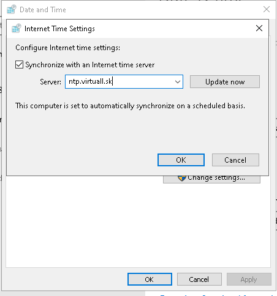Image resolution: width=277 pixels, height=296 pixels.
Task: Close the Internet Time Settings dialog
Action: [259, 28]
